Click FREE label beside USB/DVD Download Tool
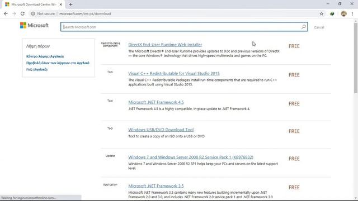This screenshot has width=358, height=201. tap(294, 131)
